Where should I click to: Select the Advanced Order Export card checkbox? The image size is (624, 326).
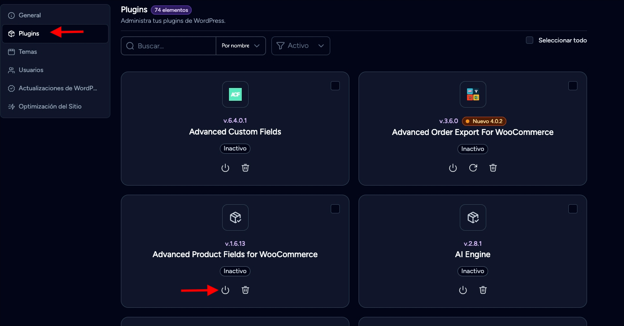click(573, 86)
